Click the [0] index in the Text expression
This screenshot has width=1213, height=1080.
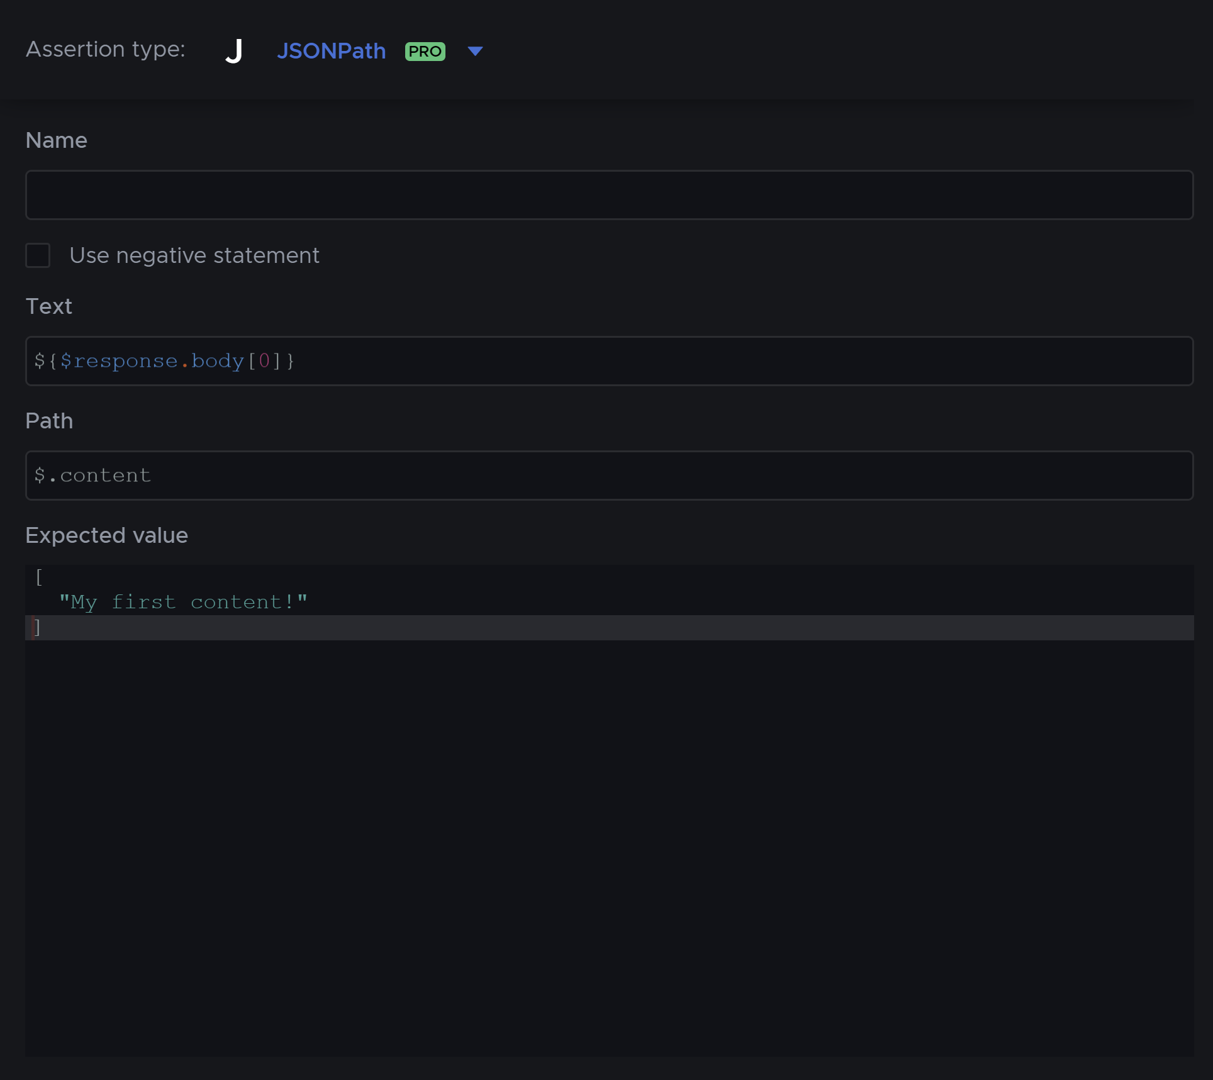coord(264,361)
